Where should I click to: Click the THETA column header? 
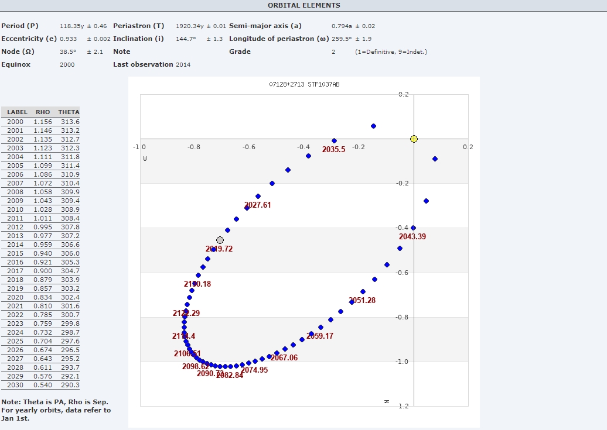tap(69, 112)
